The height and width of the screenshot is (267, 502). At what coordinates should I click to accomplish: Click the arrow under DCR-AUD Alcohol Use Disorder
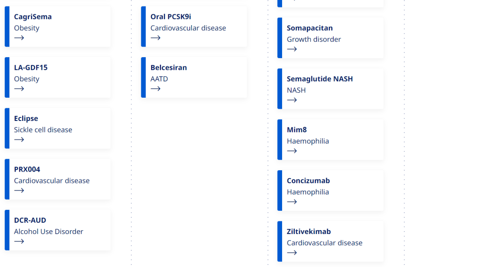click(19, 242)
